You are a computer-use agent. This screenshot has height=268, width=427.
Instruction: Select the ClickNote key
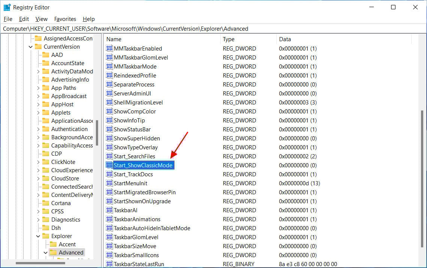63,162
